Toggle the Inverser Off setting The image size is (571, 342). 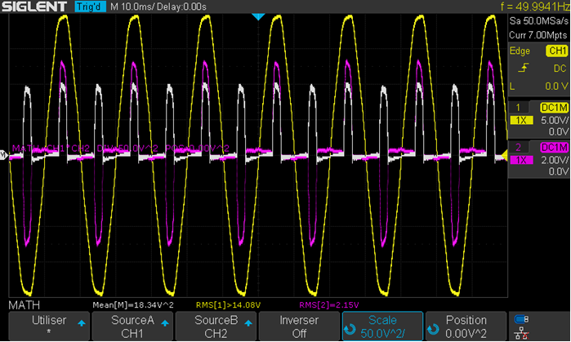point(299,326)
